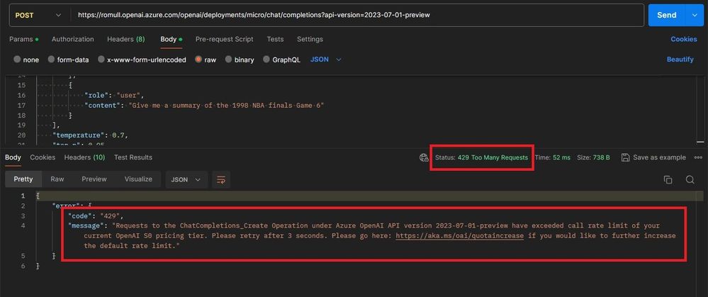
Task: Search the response with magnifier icon
Action: (690, 179)
